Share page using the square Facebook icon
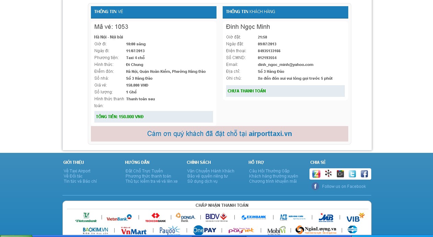This screenshot has height=237, width=433. pyautogui.click(x=364, y=174)
